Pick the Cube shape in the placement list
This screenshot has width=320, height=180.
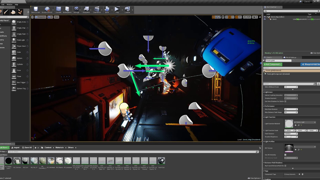(x=20, y=52)
